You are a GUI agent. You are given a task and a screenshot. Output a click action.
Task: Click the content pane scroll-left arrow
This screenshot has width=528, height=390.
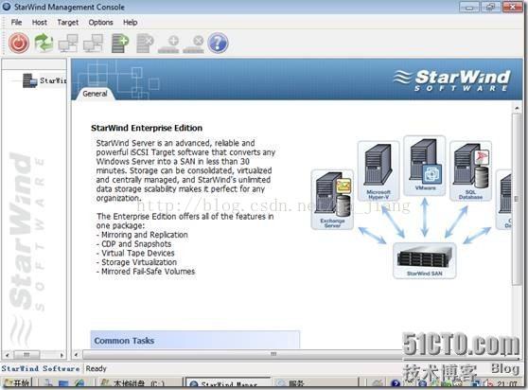(76, 354)
